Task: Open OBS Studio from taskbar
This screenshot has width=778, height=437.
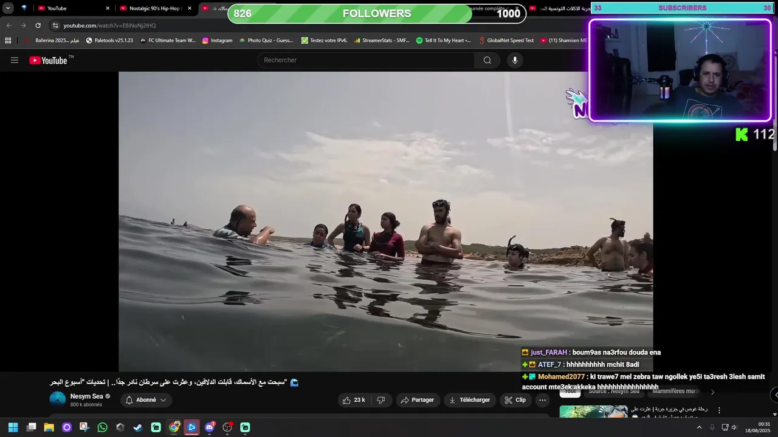Action: (x=227, y=427)
